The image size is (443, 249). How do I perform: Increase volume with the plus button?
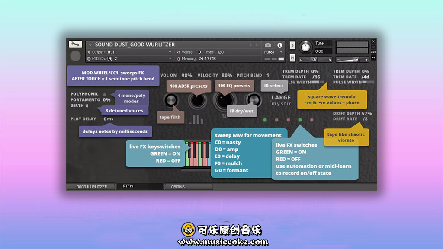(366, 60)
